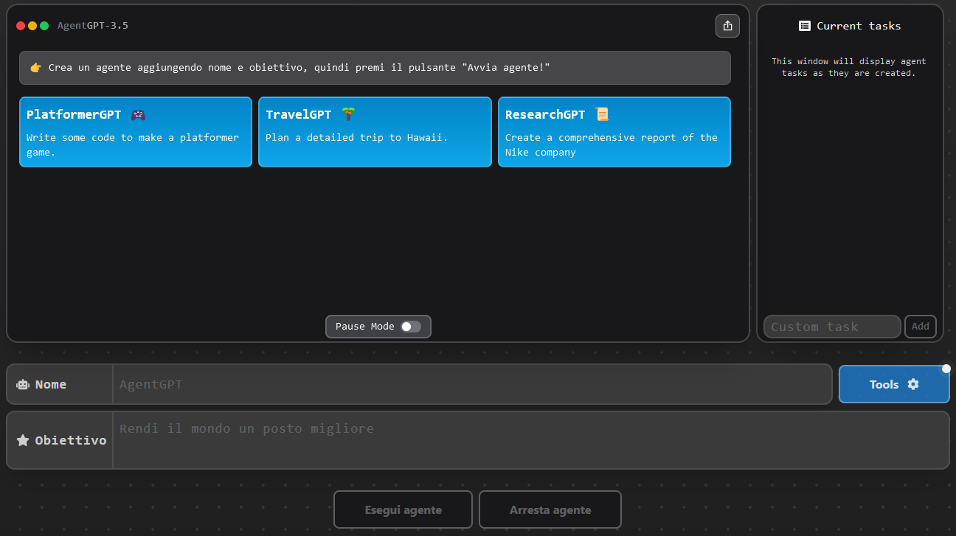The width and height of the screenshot is (956, 536).
Task: Click the list icon next to Current tasks
Action: click(805, 26)
